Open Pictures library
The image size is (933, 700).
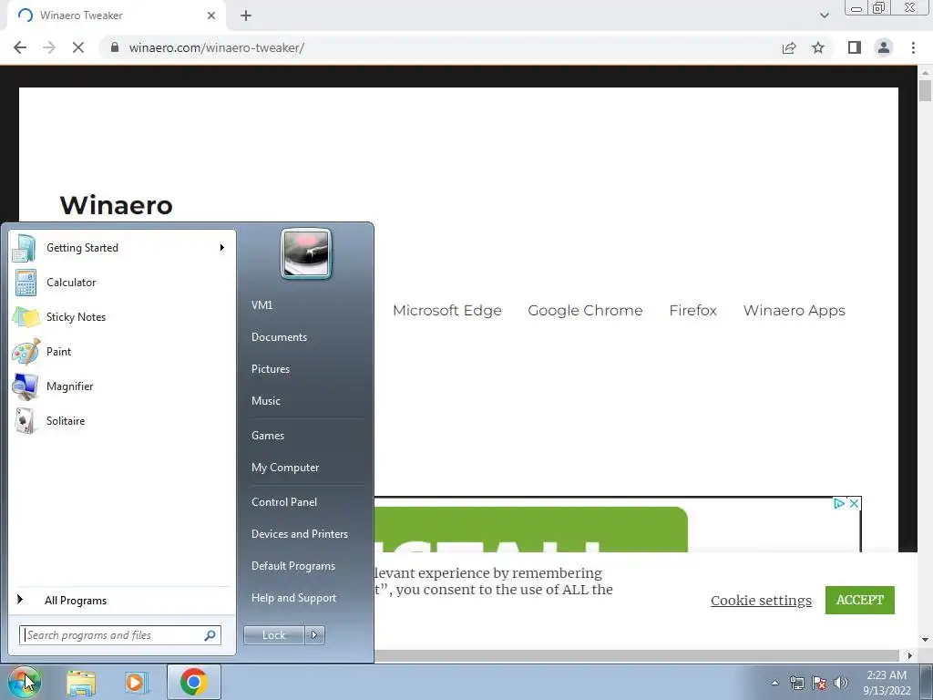click(271, 369)
